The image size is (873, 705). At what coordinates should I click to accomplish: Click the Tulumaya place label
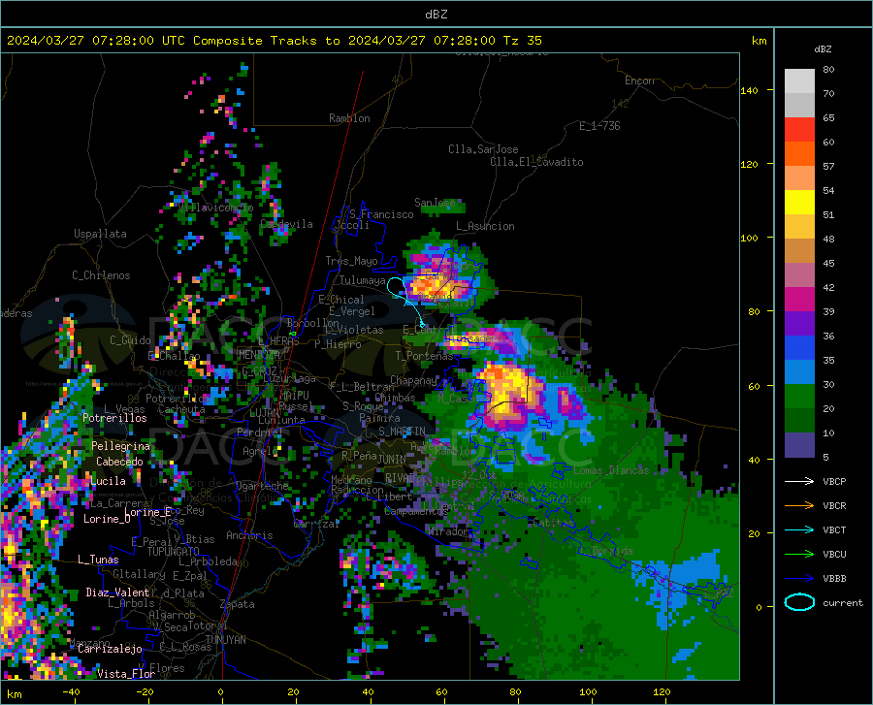coord(362,280)
